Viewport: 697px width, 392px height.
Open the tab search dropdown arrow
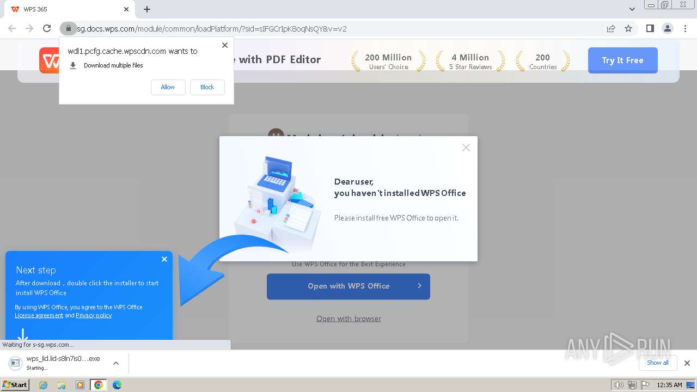(x=632, y=9)
